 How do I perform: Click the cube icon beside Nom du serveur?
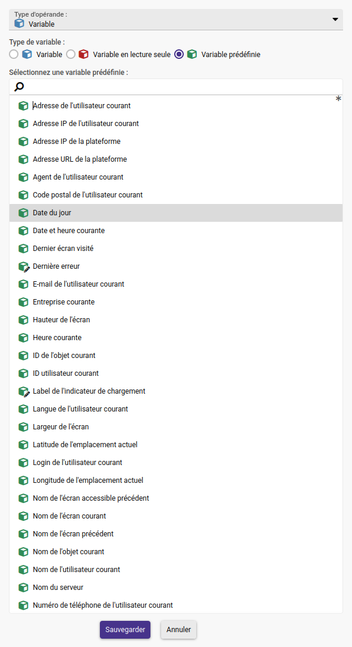pyautogui.click(x=24, y=588)
